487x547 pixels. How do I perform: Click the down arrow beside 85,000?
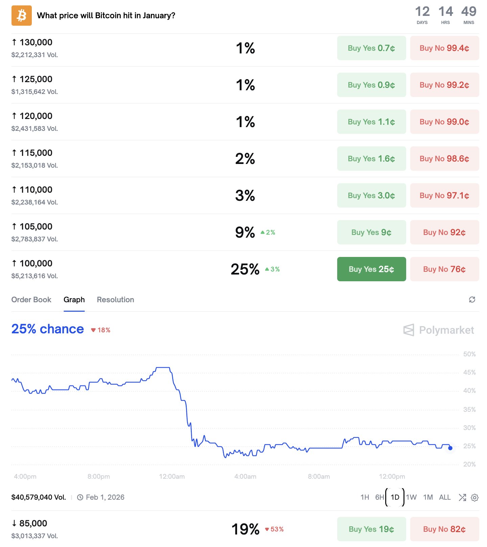click(14, 523)
